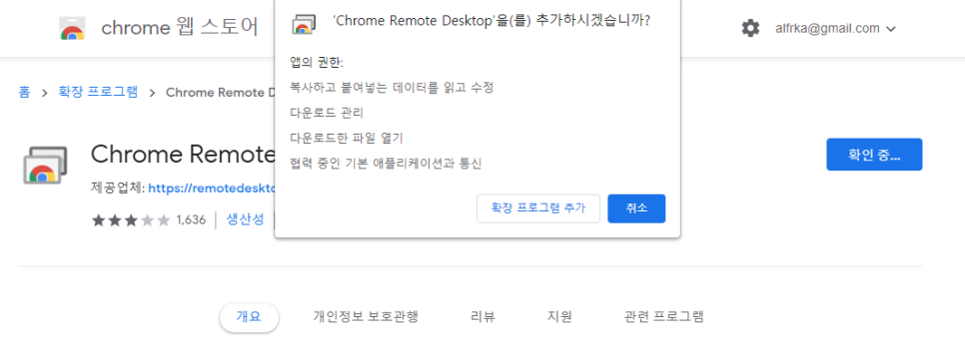Click the 1,636 rating count
The height and width of the screenshot is (364, 965).
[191, 220]
